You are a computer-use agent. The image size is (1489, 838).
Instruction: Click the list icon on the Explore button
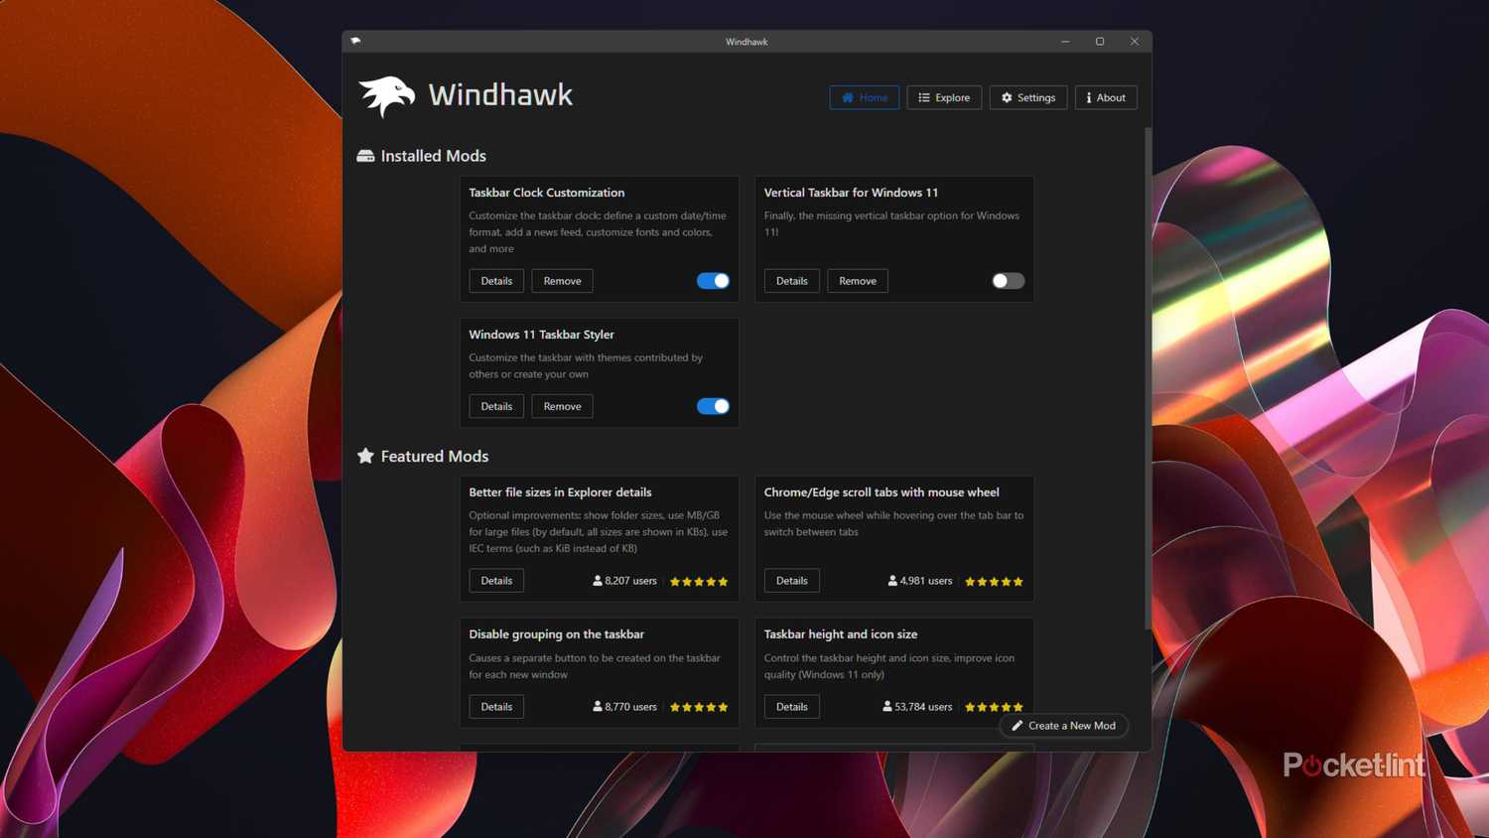pos(922,97)
